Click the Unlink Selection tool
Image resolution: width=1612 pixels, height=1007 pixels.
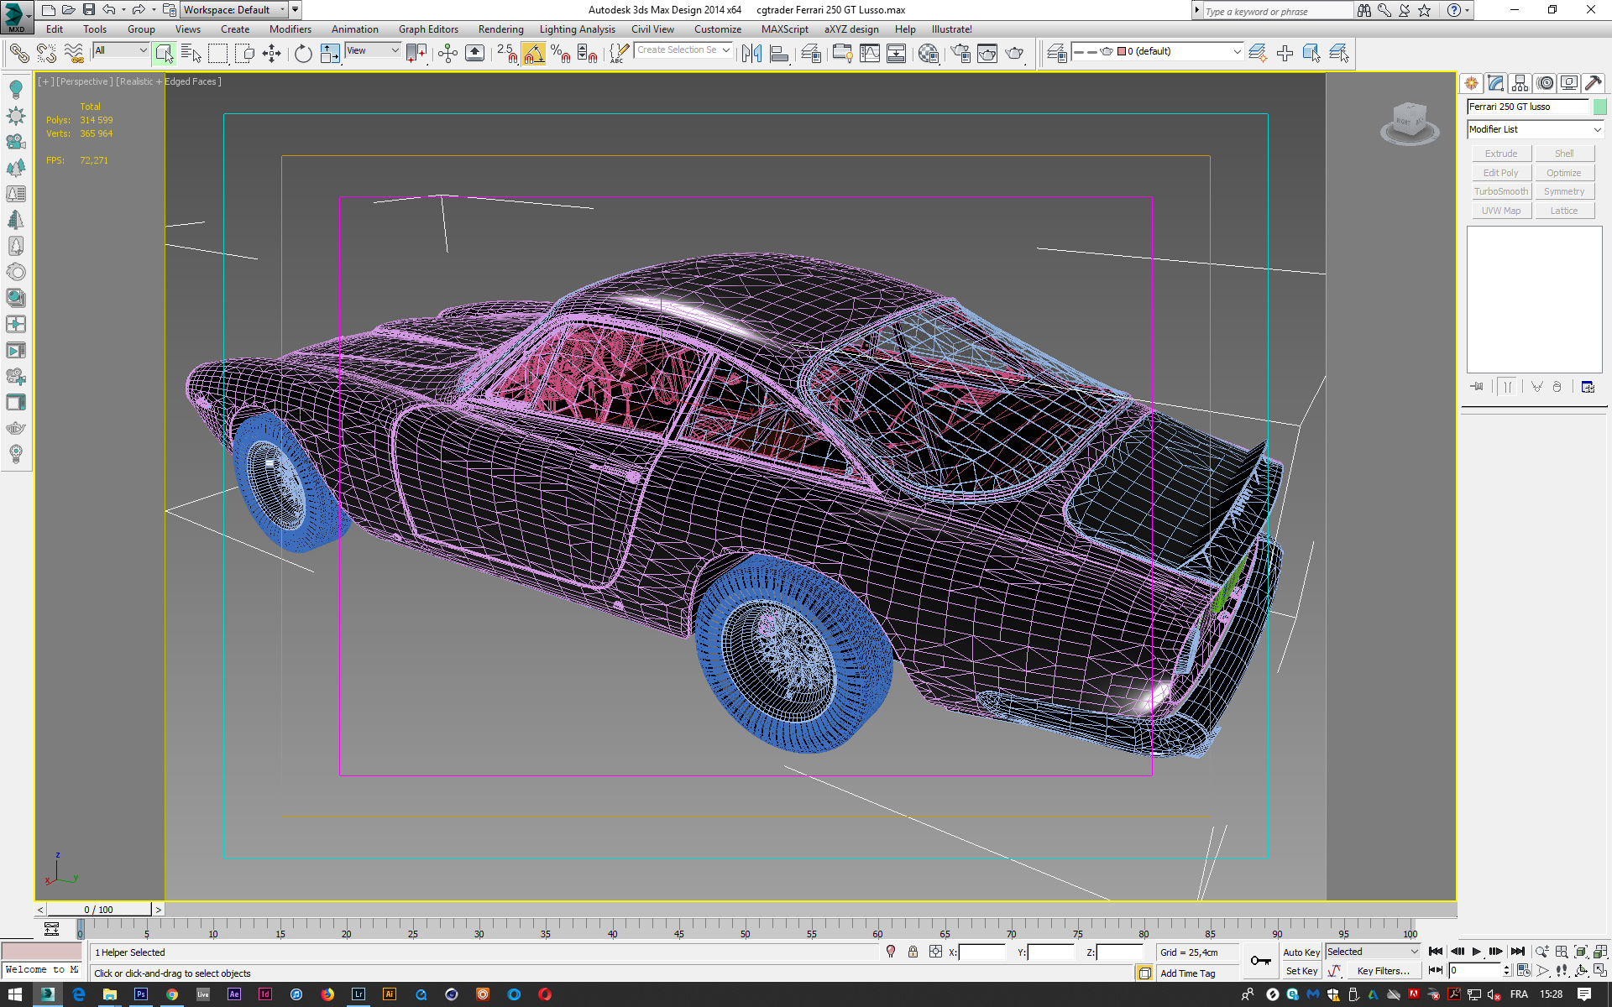point(46,54)
